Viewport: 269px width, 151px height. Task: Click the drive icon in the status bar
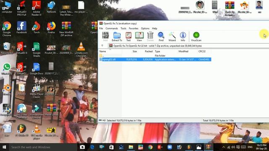pyautogui.click(x=100, y=120)
